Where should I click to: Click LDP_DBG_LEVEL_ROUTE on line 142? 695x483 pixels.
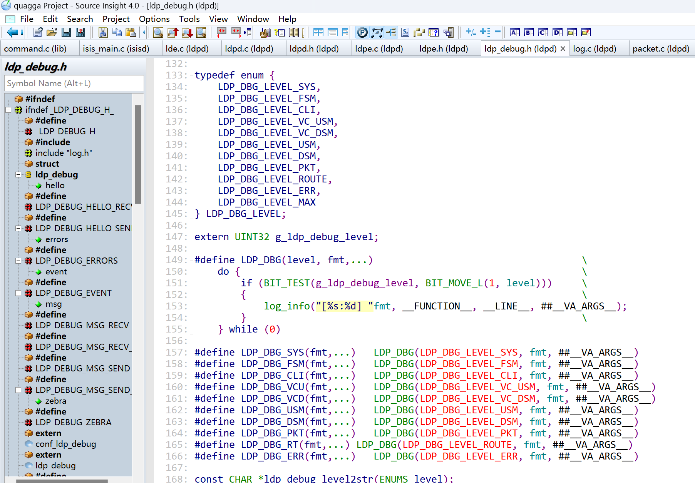coord(272,179)
